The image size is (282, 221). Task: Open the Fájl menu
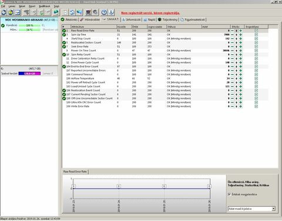3,6
